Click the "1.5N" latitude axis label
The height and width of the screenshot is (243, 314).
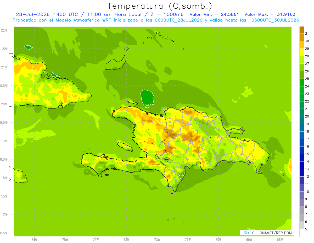[4, 49]
